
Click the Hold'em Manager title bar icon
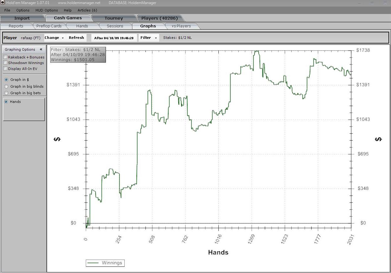tap(2, 2)
